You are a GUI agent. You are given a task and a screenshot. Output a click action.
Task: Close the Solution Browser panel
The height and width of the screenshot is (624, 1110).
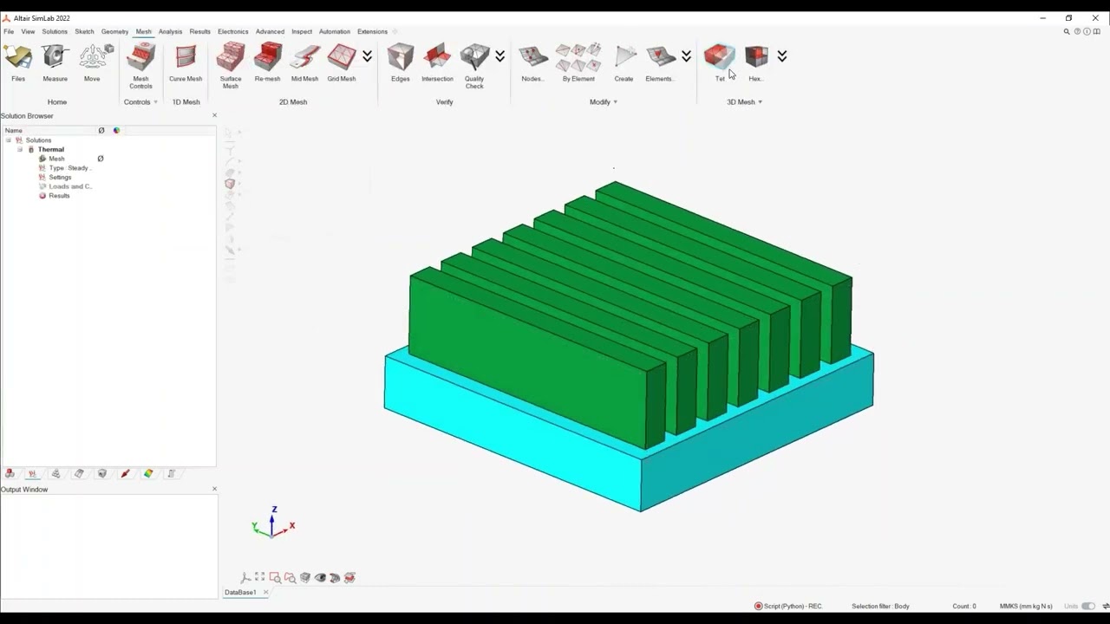point(214,115)
